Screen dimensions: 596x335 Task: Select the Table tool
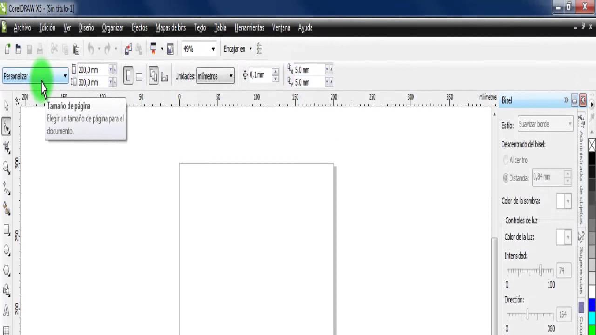coord(7,329)
